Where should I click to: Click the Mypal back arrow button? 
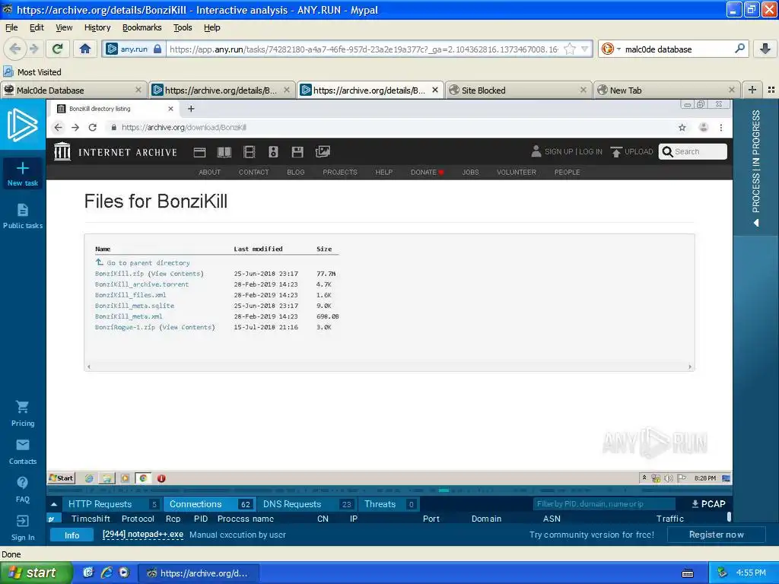[15, 49]
